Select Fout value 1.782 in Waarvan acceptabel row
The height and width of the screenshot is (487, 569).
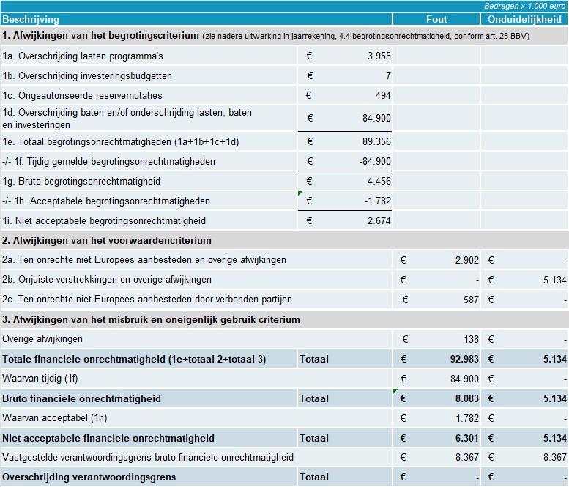[466, 418]
